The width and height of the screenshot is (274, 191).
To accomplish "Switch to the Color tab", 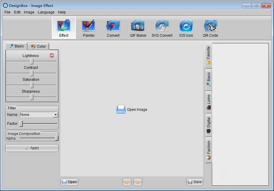I will 38,46.
